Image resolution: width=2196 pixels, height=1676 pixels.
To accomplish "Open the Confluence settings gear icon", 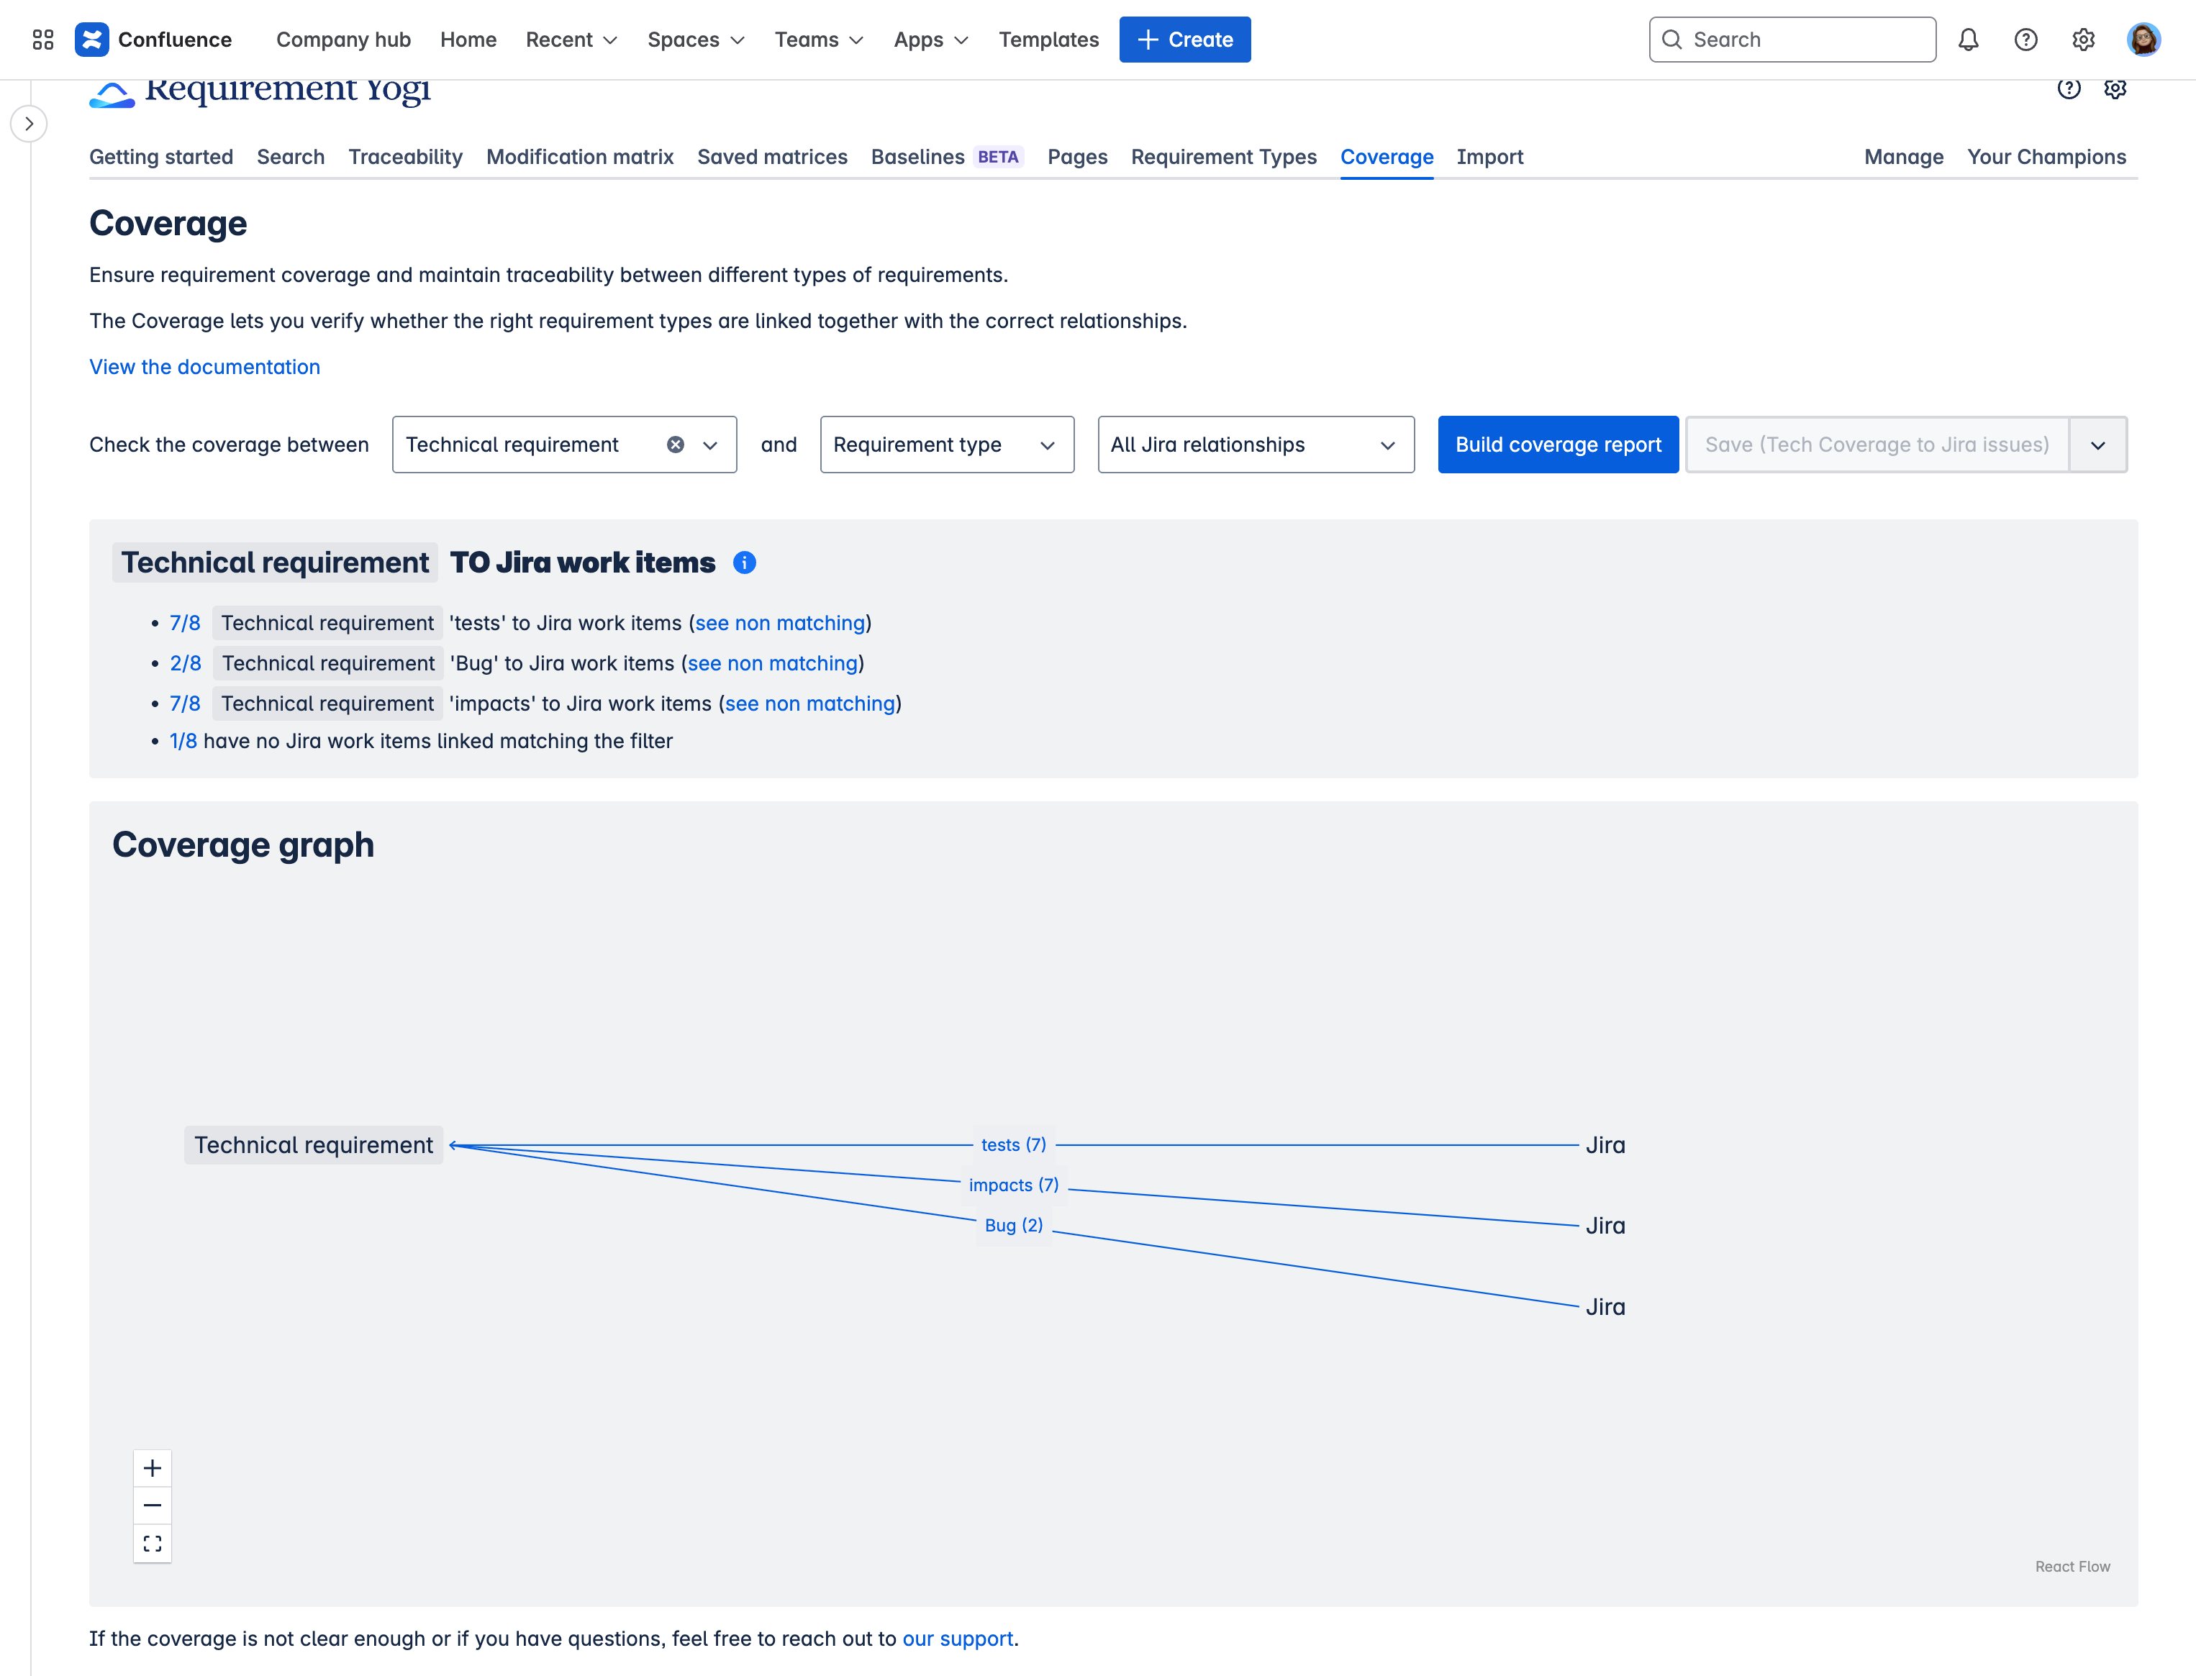I will [2083, 39].
